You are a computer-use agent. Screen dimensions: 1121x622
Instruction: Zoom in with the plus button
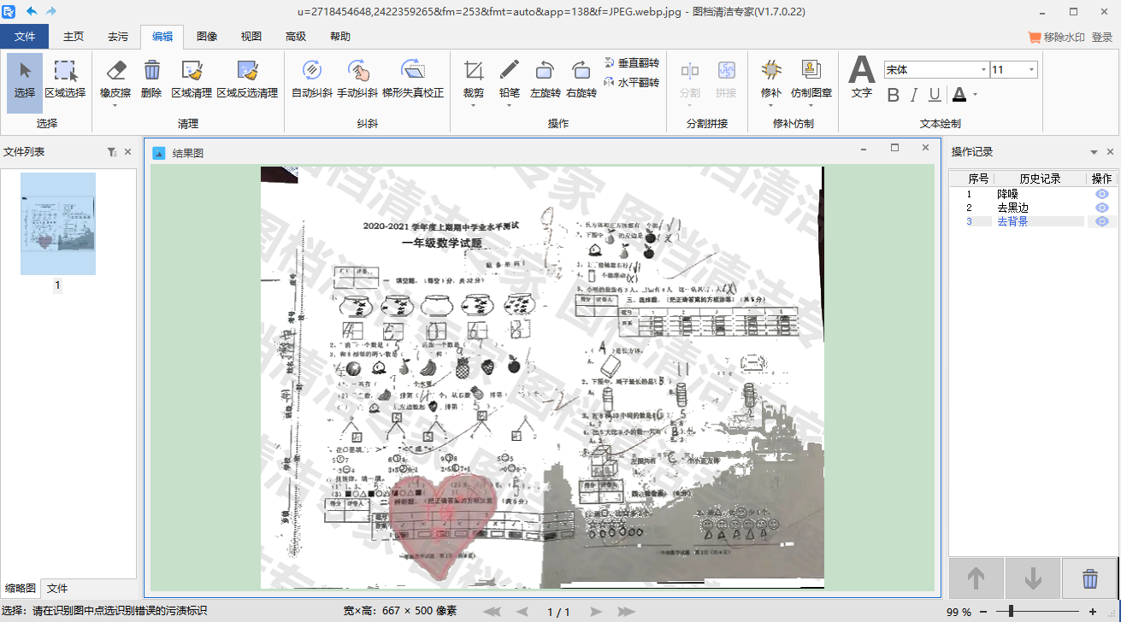[x=1092, y=612]
